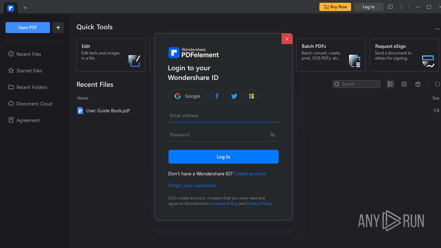Open the License Policy link
This screenshot has height=248, width=441.
tap(225, 204)
